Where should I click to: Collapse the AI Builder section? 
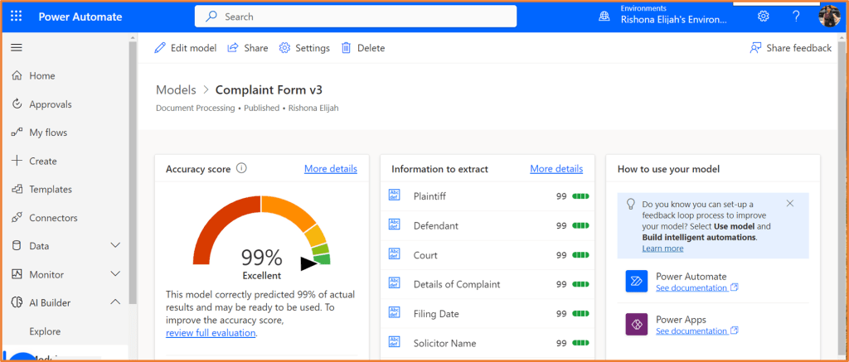(115, 302)
